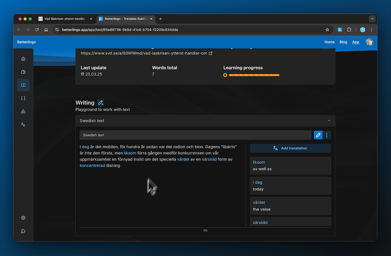Click the highlighted word 'koncentrerad'
Viewport: 391px width, 256px height.
(93, 166)
